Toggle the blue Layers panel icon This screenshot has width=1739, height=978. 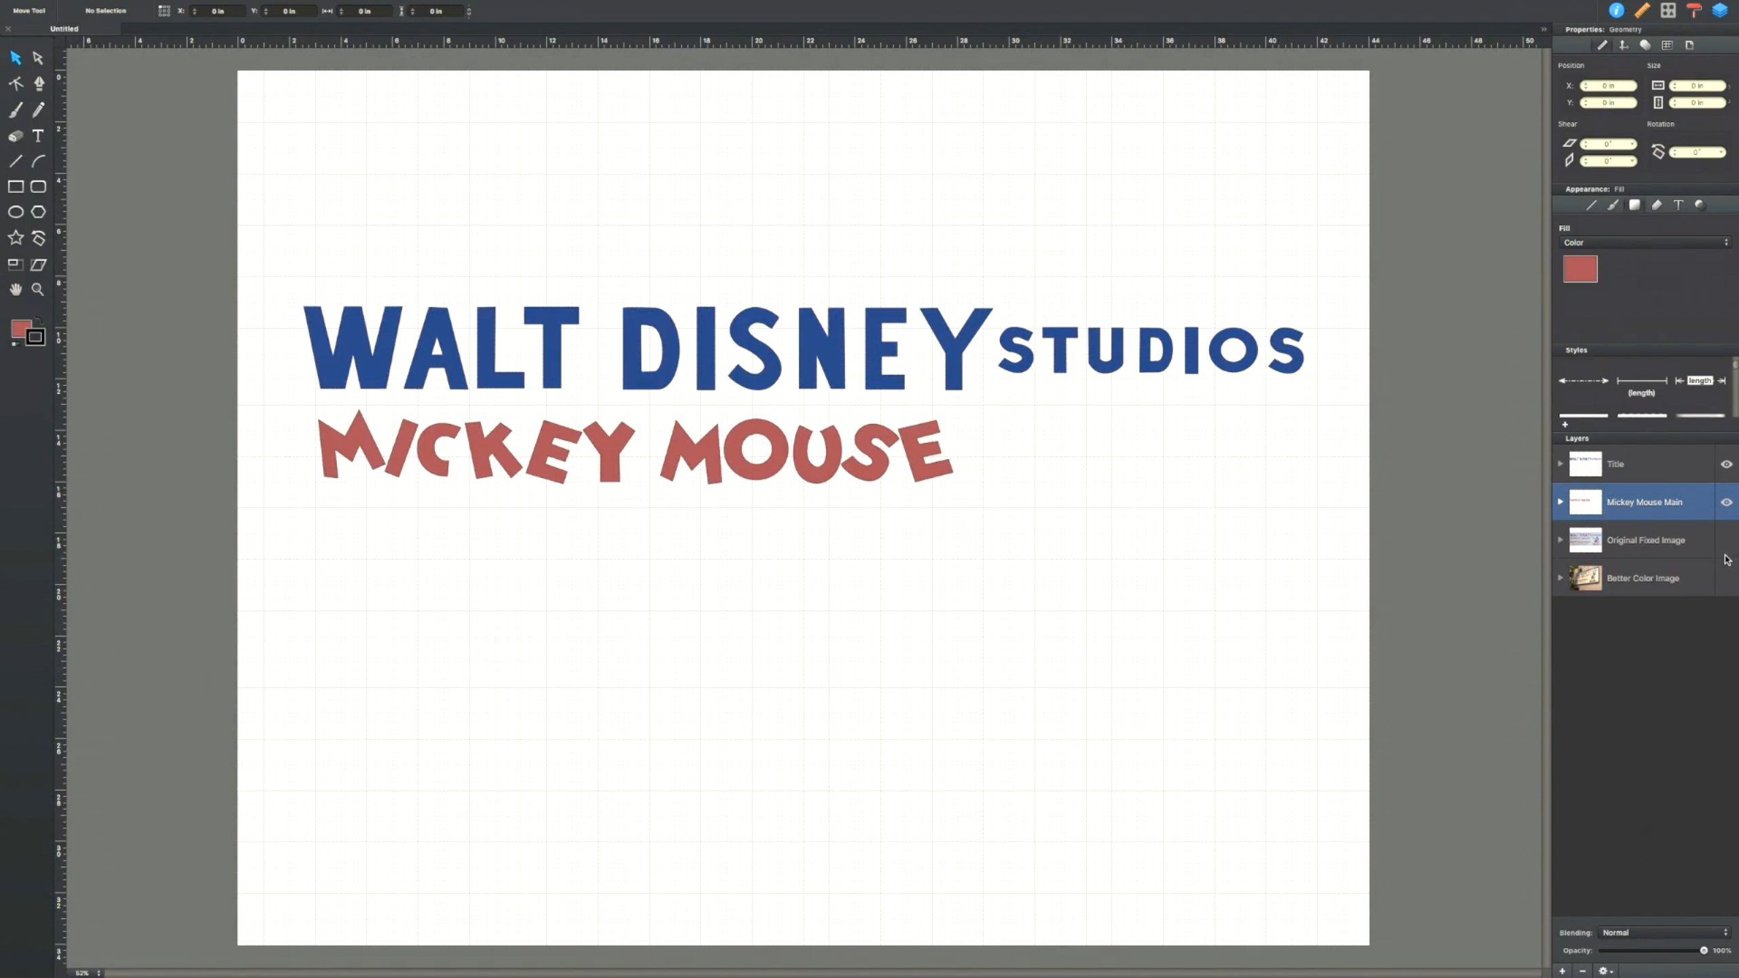[1720, 10]
